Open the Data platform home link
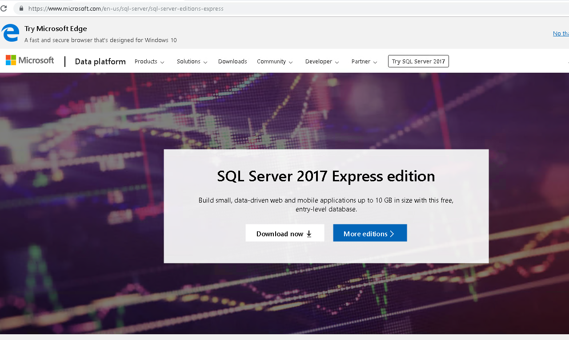 pyautogui.click(x=100, y=62)
